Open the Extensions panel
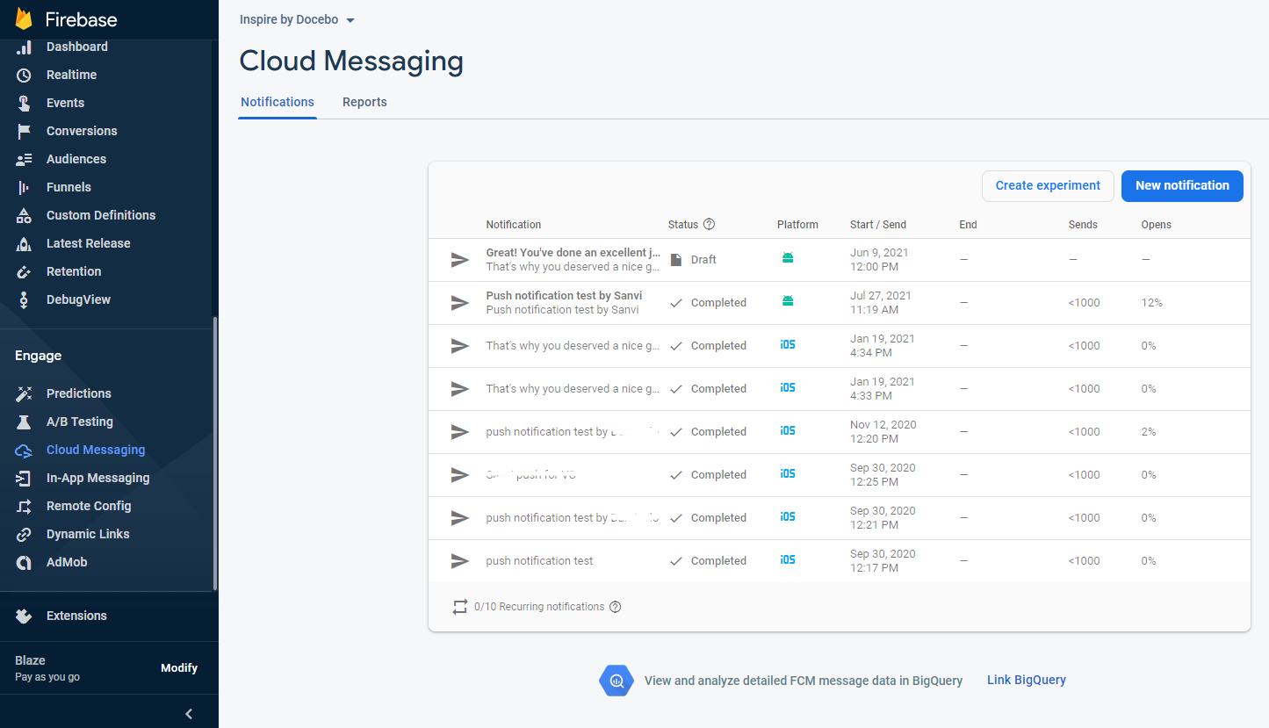Image resolution: width=1269 pixels, height=728 pixels. (76, 616)
